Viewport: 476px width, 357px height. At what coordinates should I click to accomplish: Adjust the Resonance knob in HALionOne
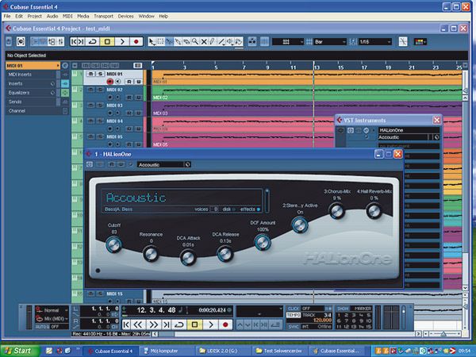[x=151, y=254]
